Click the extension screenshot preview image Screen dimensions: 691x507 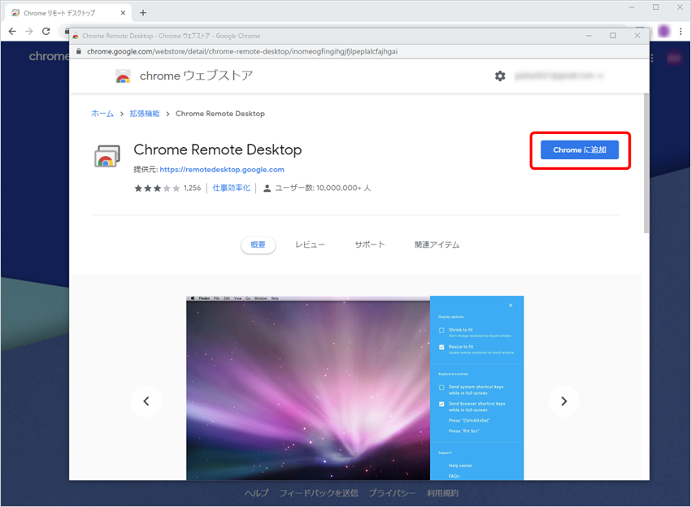[x=354, y=388]
